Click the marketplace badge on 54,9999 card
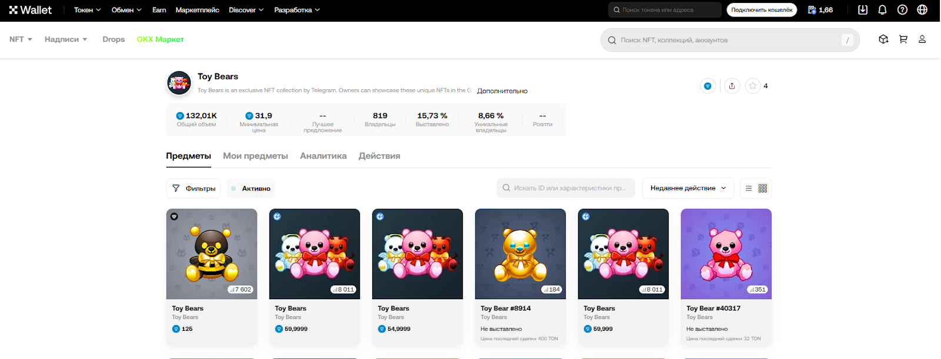Image resolution: width=941 pixels, height=359 pixels. point(380,216)
